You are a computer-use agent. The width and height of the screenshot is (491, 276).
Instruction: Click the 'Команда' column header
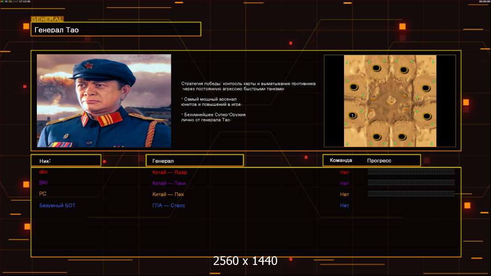(341, 161)
